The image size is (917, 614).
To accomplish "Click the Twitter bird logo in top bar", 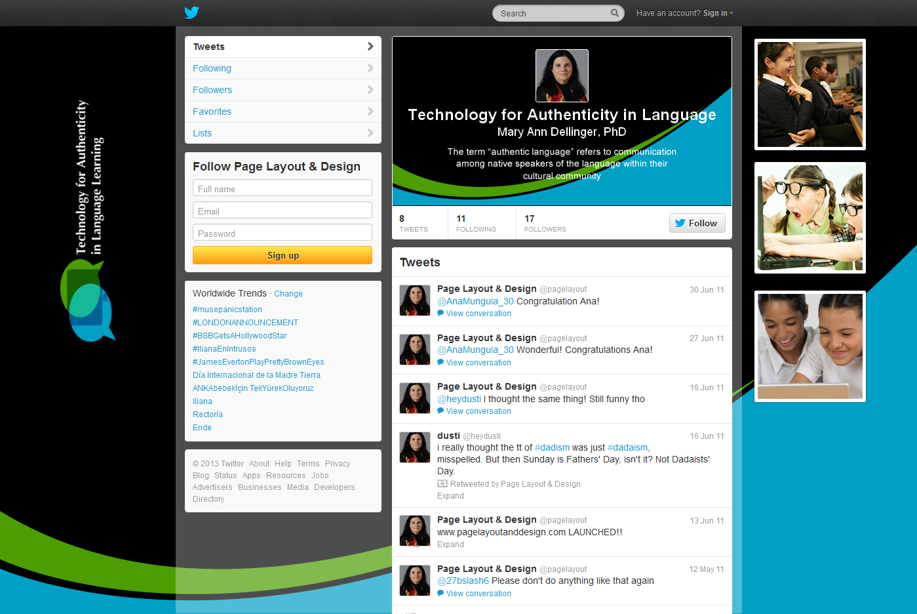I will 191,12.
